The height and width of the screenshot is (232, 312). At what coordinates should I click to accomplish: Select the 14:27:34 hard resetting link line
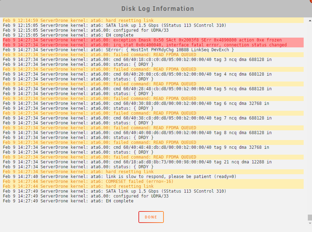[x=153, y=172]
